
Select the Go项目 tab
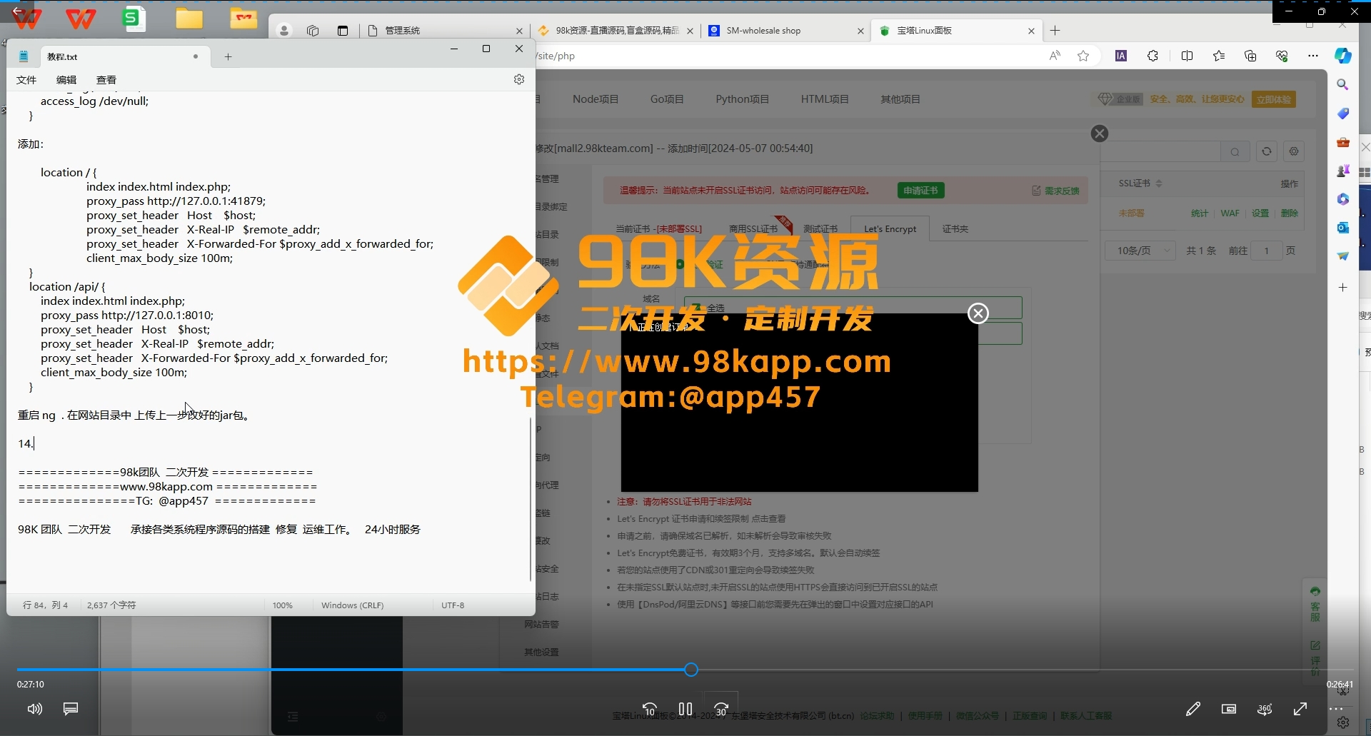(667, 99)
